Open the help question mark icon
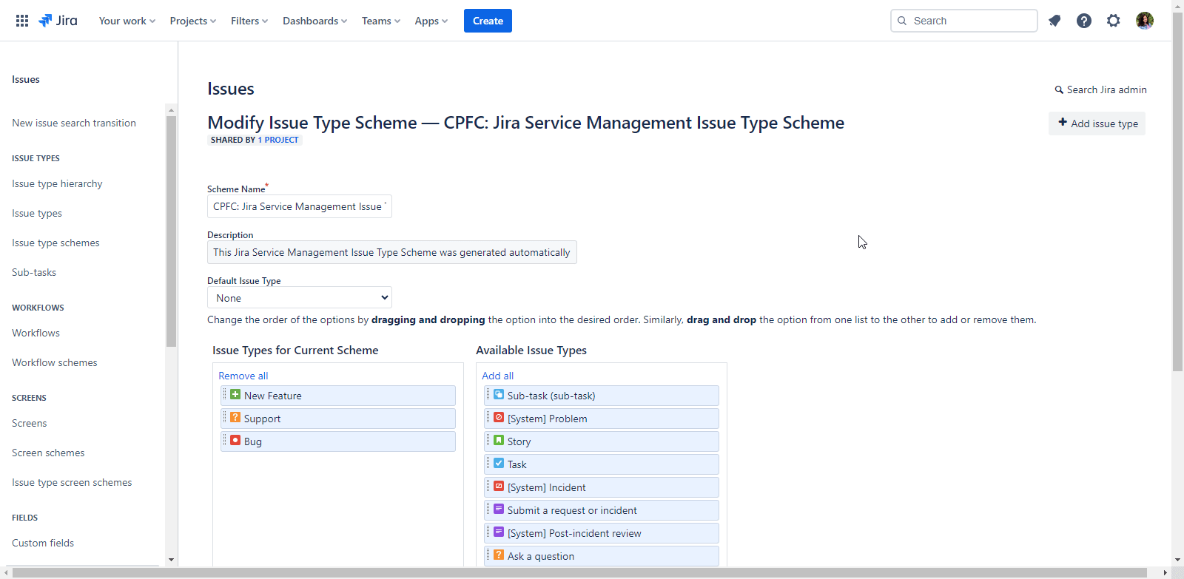 (x=1084, y=21)
